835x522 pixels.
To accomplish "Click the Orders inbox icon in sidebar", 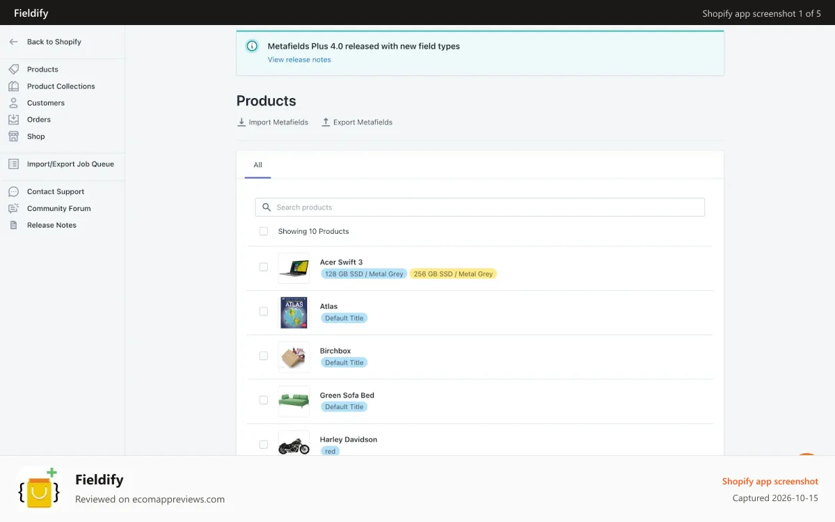I will click(x=13, y=120).
